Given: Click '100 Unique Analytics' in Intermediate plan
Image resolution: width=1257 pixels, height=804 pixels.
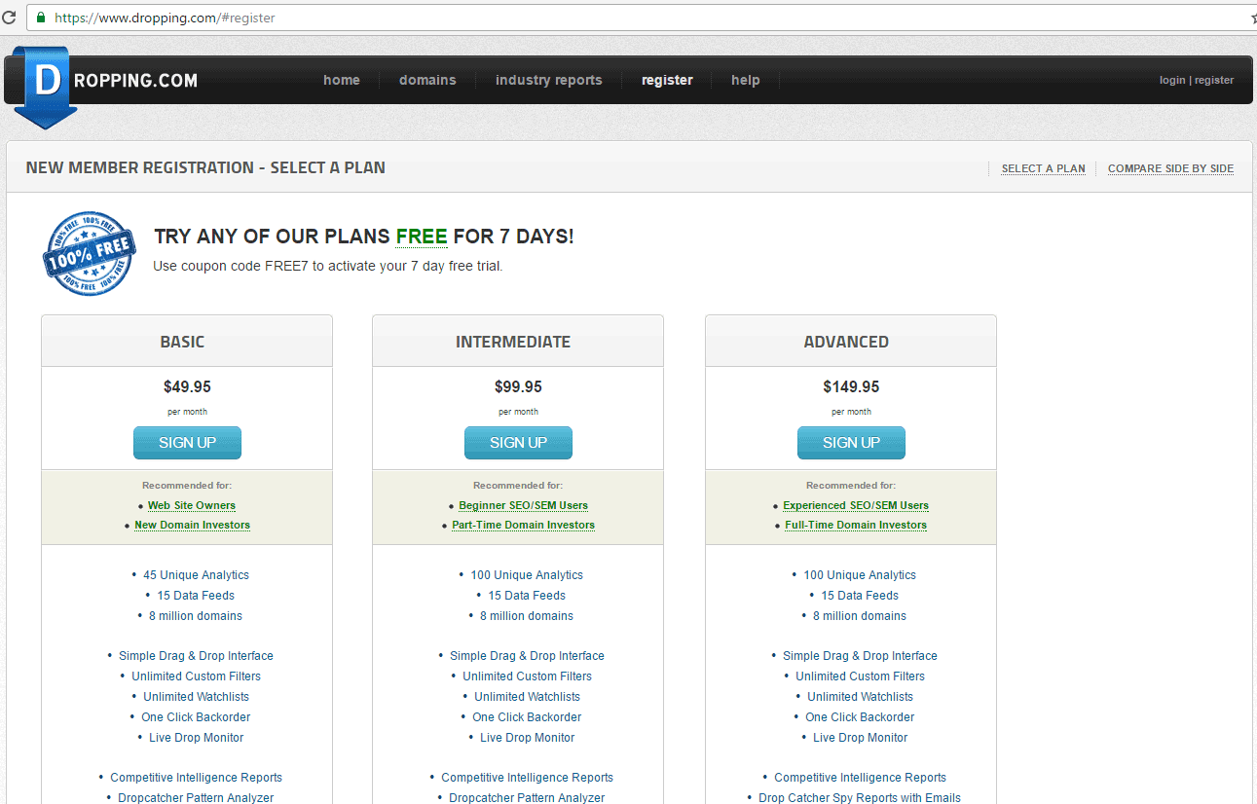Looking at the screenshot, I should [x=527, y=575].
